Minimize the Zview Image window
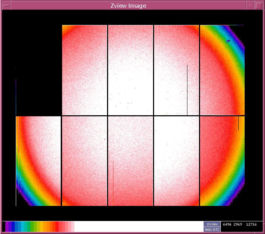This screenshot has height=234, width=265. 250,6
